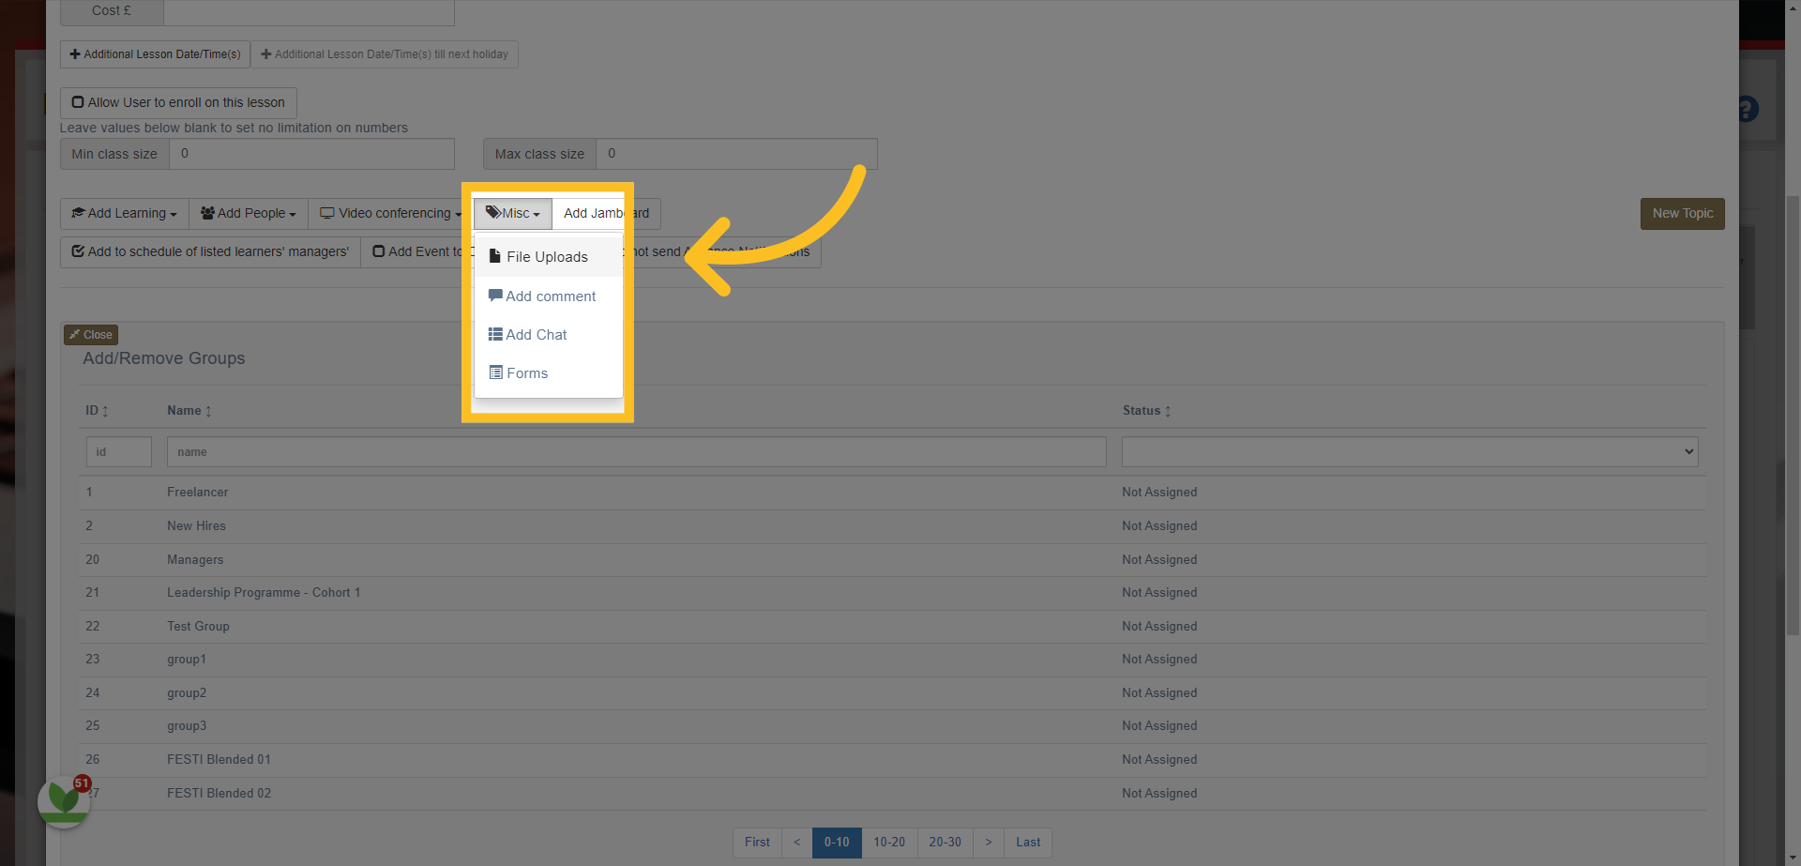
Task: Click the blue help question mark icon
Action: click(x=1748, y=110)
